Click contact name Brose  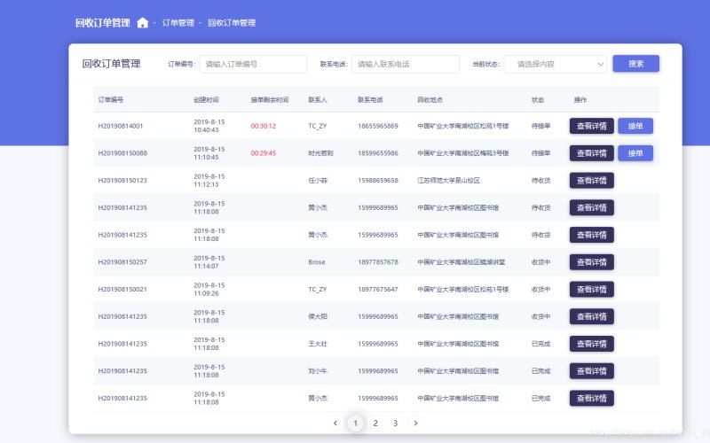[317, 262]
